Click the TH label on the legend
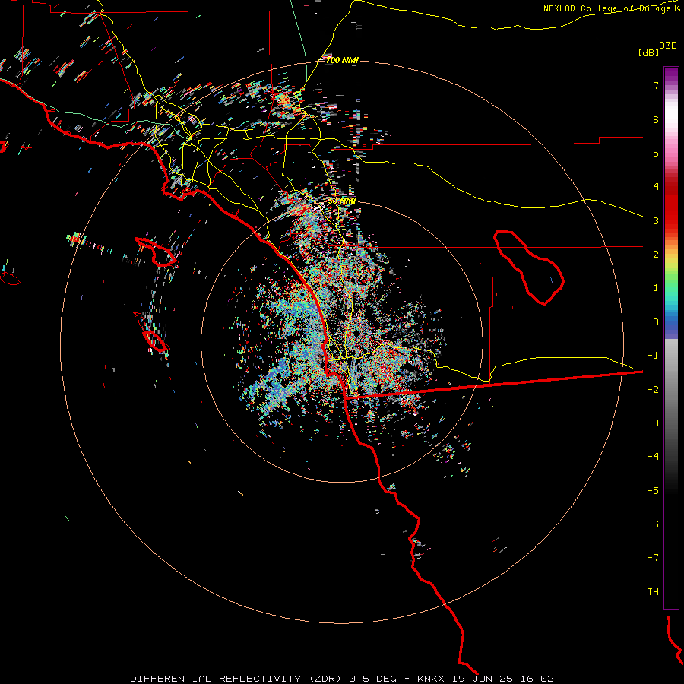684x684 pixels. (x=653, y=592)
